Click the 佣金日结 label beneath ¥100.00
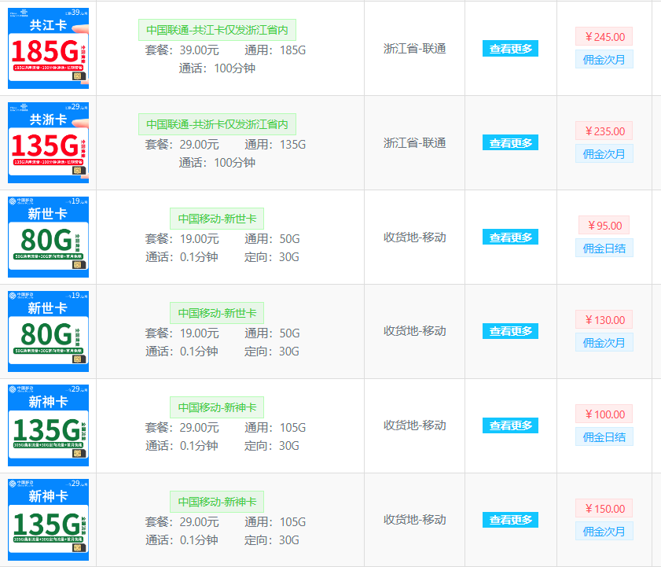This screenshot has width=661, height=567. (x=604, y=436)
